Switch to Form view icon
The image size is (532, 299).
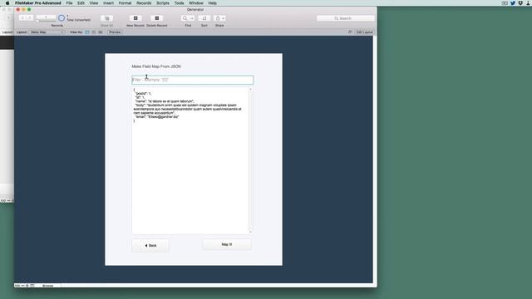tap(87, 32)
